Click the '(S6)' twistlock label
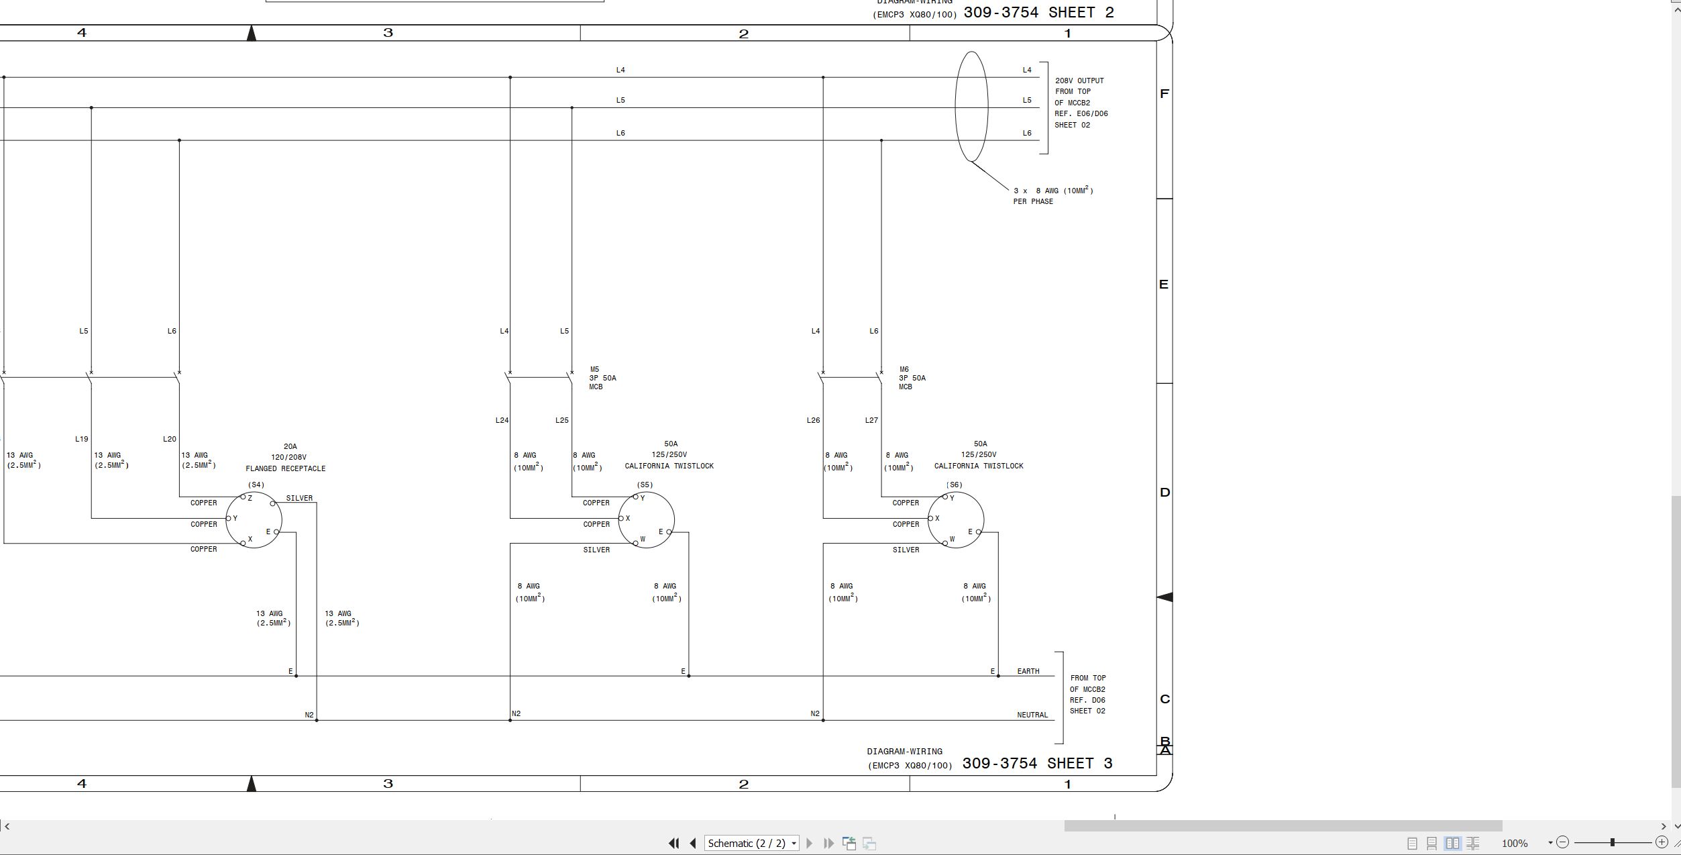 (954, 485)
